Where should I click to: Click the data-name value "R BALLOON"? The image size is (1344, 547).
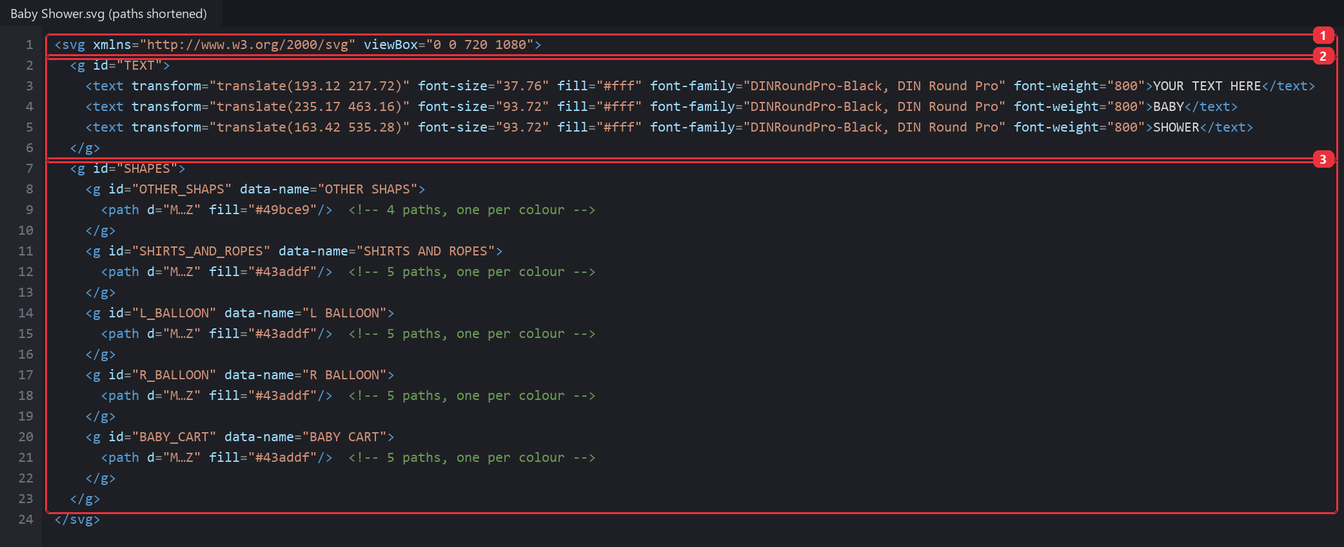[x=344, y=375]
